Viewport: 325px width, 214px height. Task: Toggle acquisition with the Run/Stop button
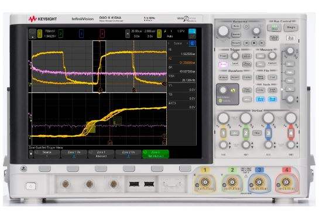pos(274,27)
